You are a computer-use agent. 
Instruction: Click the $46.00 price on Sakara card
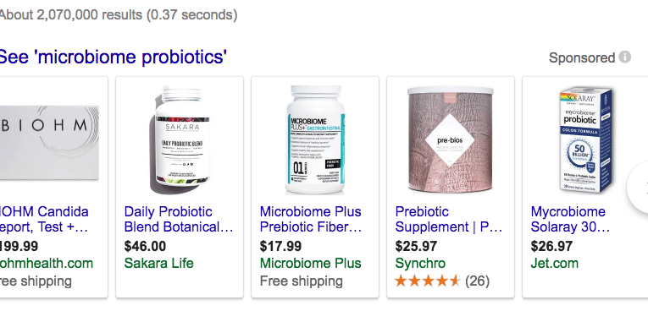tap(145, 246)
